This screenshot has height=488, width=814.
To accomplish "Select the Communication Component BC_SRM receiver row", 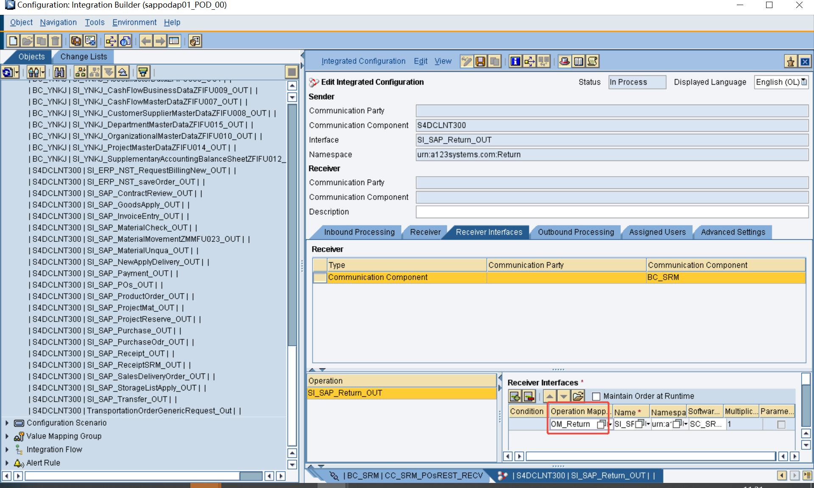I will pos(559,277).
